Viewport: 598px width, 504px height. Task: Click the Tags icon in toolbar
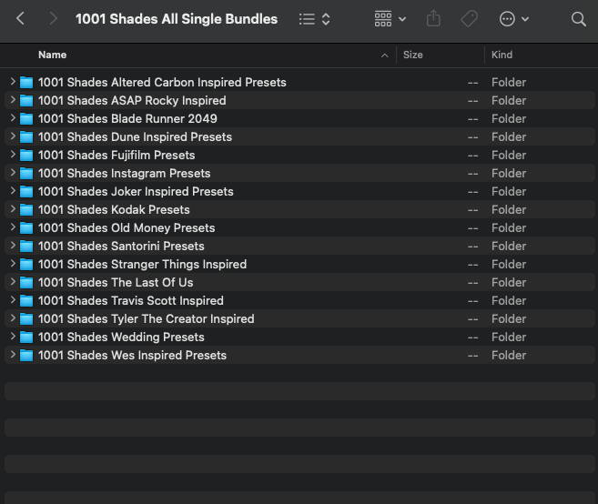pyautogui.click(x=469, y=19)
